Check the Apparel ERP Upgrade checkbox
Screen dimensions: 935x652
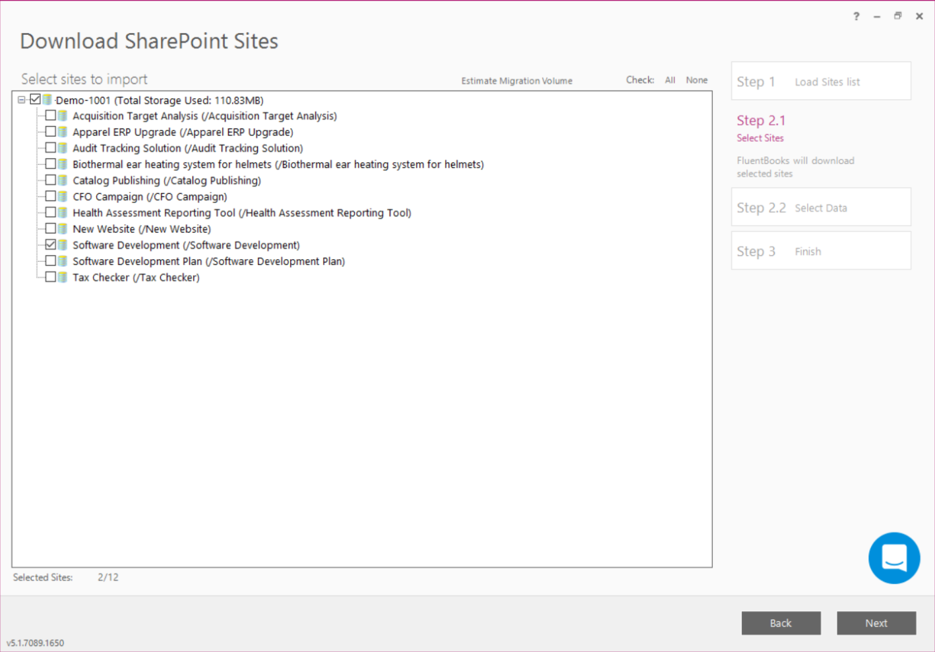51,132
